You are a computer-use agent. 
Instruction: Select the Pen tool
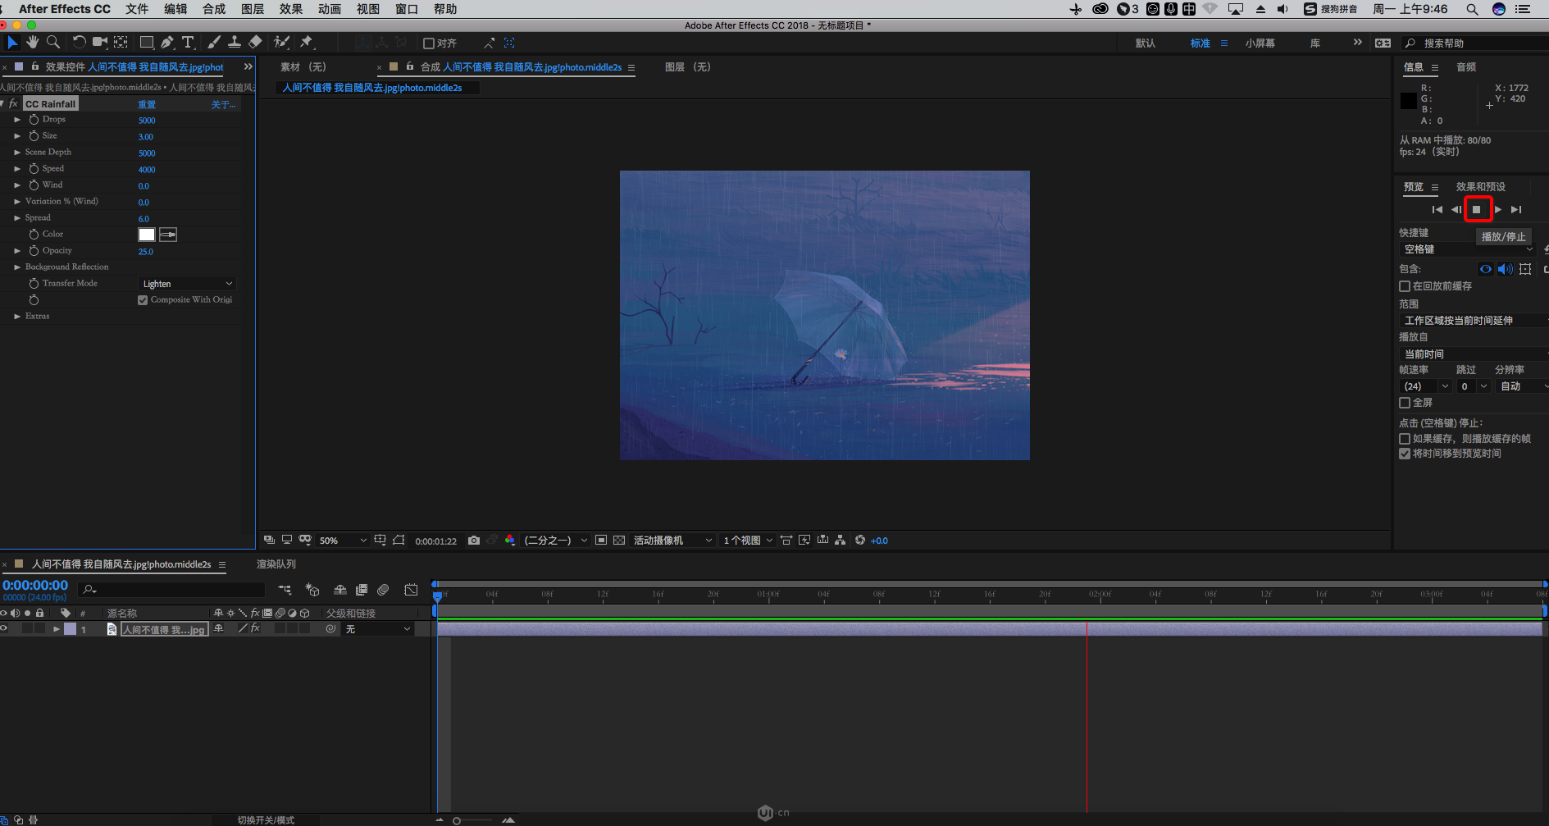pyautogui.click(x=167, y=42)
